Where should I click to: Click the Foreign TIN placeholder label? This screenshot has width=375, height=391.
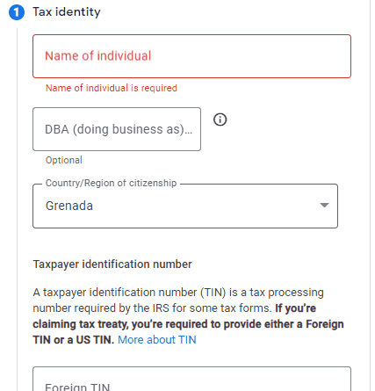pyautogui.click(x=77, y=387)
